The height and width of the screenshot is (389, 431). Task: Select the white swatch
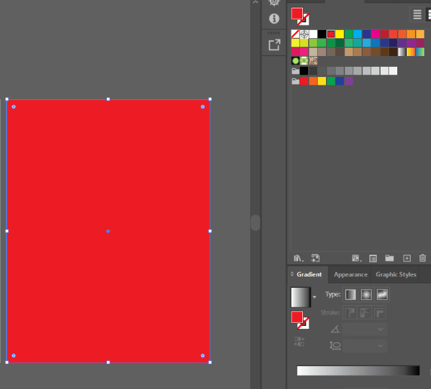(313, 34)
